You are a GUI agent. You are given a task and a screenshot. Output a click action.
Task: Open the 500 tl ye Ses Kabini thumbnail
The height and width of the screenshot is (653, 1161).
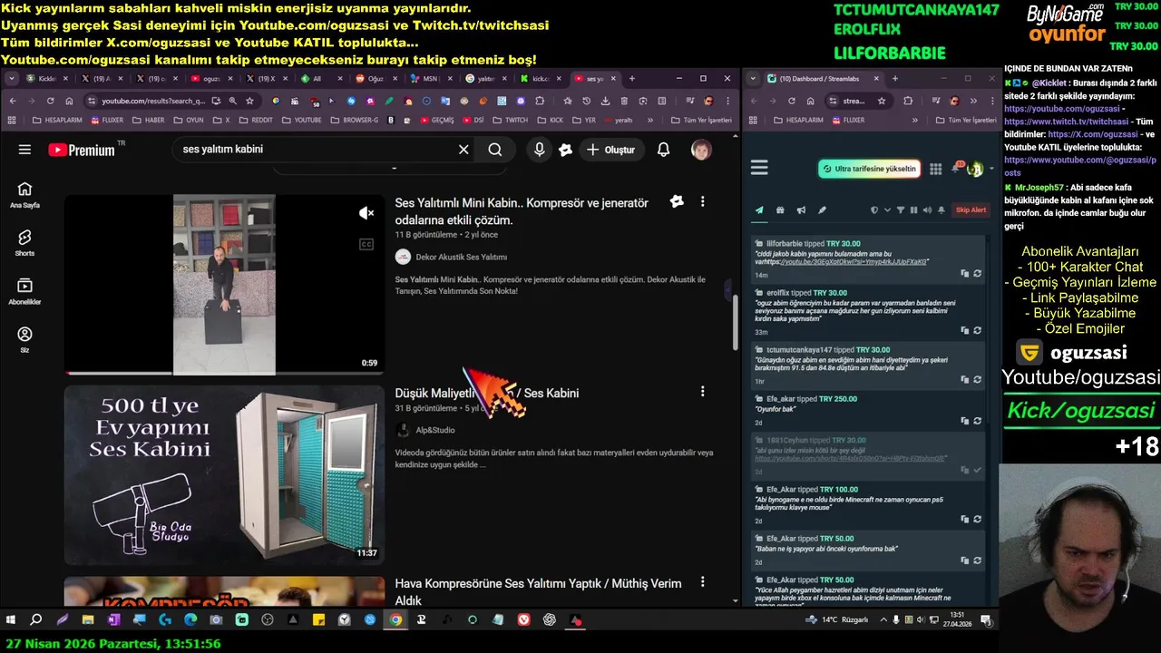click(x=224, y=474)
